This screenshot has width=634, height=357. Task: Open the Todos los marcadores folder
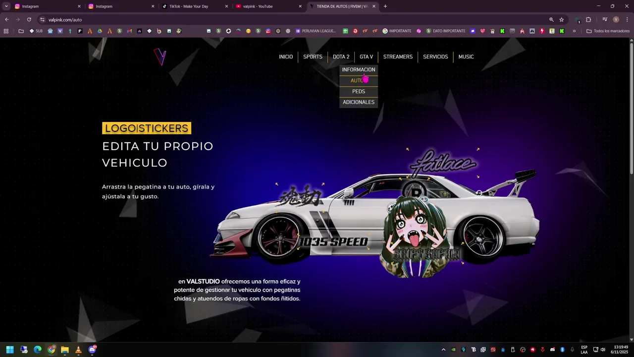pos(608,31)
